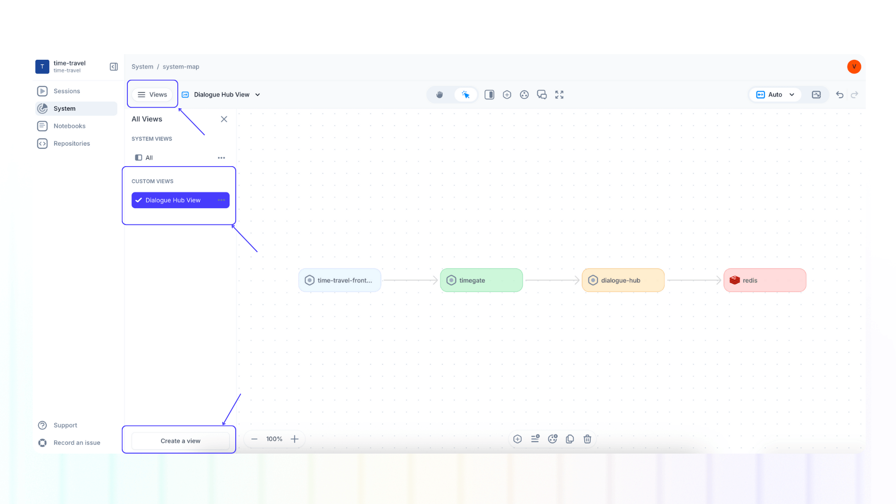Toggle the sidebar collapse icon

point(113,66)
